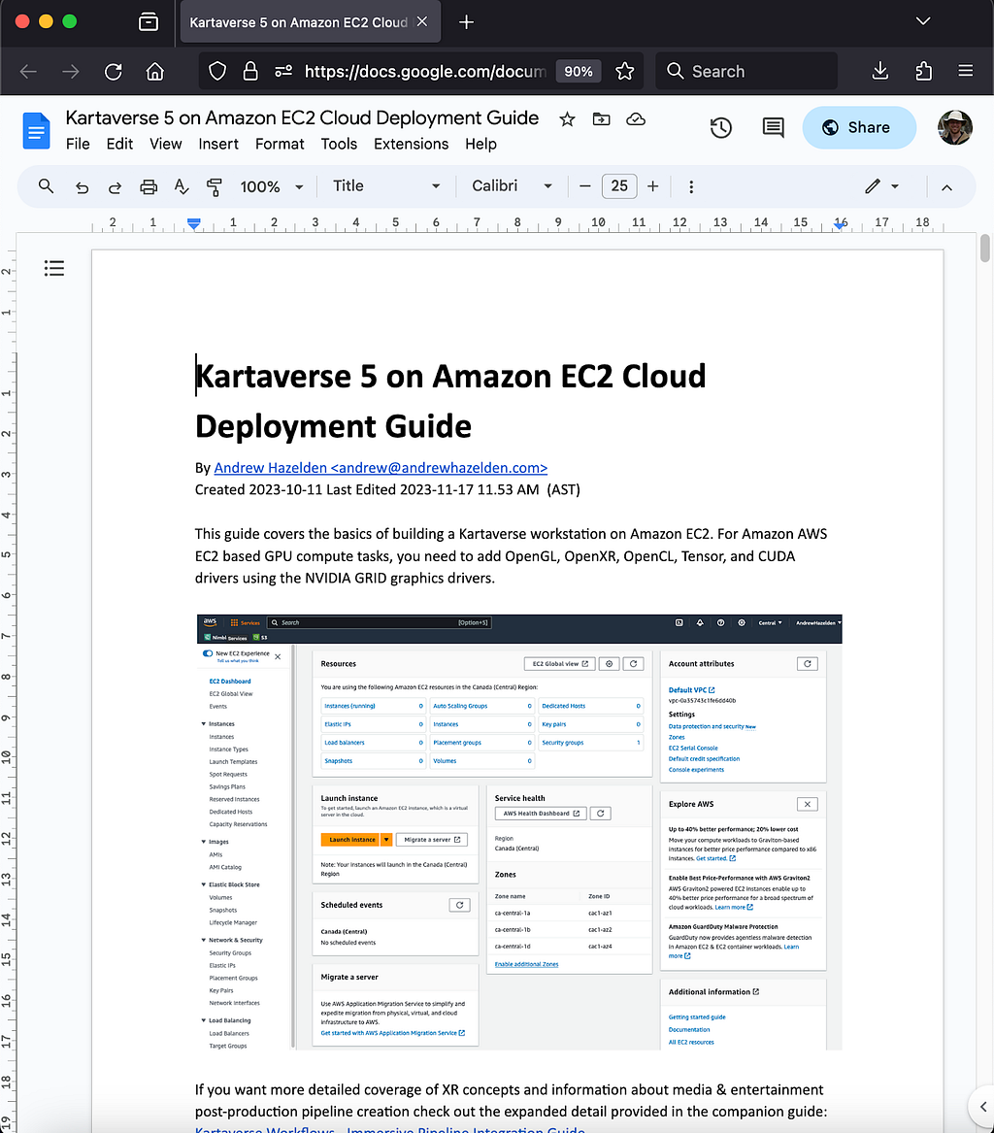
Task: Open Firefox extensions icon
Action: coord(923,71)
